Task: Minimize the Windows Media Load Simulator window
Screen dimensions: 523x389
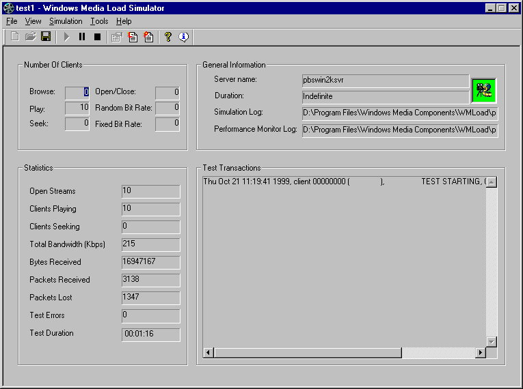Action: pos(490,8)
